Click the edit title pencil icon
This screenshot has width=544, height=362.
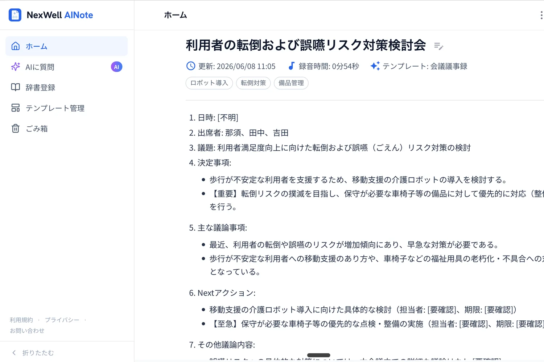coord(438,46)
